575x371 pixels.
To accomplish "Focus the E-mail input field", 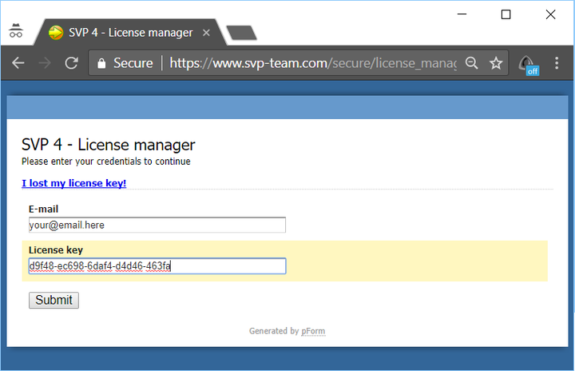I will pyautogui.click(x=157, y=225).
